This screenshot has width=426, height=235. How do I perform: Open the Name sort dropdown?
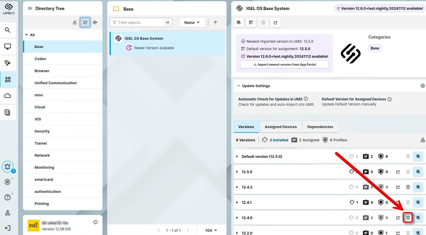click(192, 22)
